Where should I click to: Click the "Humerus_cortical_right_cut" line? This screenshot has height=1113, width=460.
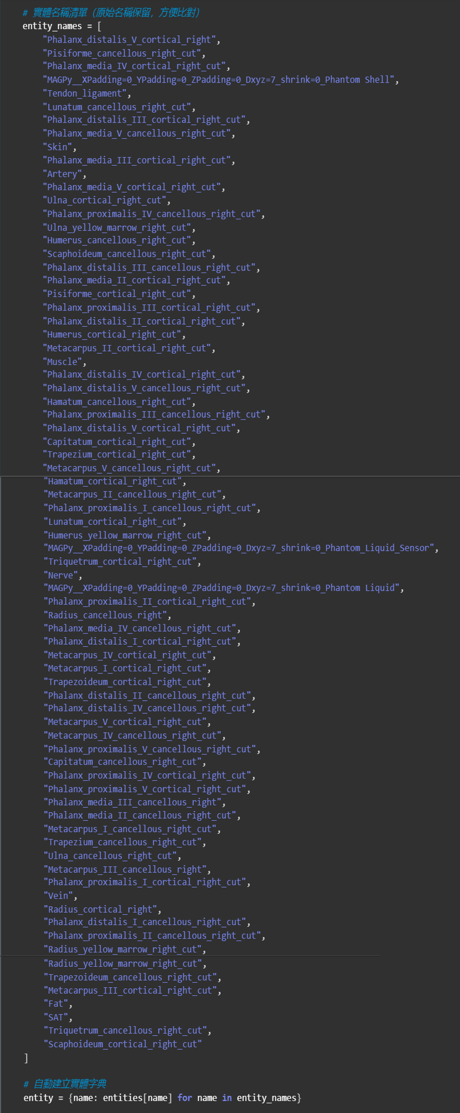113,335
